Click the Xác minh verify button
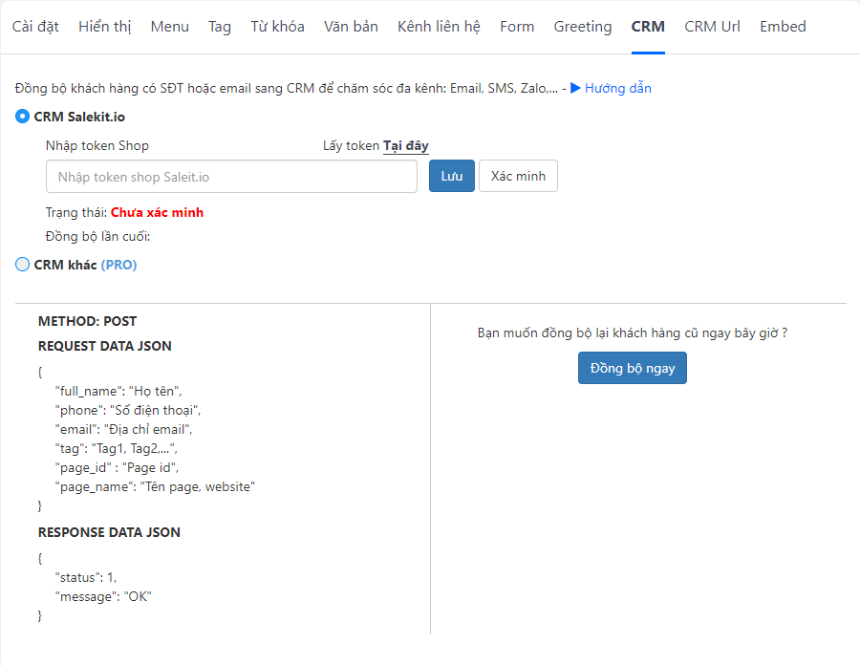The height and width of the screenshot is (665, 860). [x=518, y=176]
